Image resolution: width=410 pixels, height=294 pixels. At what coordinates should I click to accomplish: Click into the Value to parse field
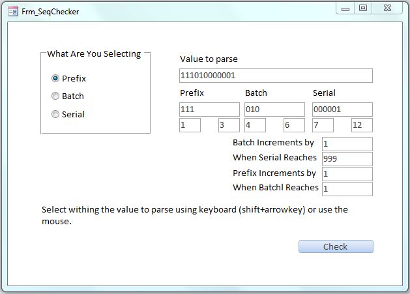point(276,76)
